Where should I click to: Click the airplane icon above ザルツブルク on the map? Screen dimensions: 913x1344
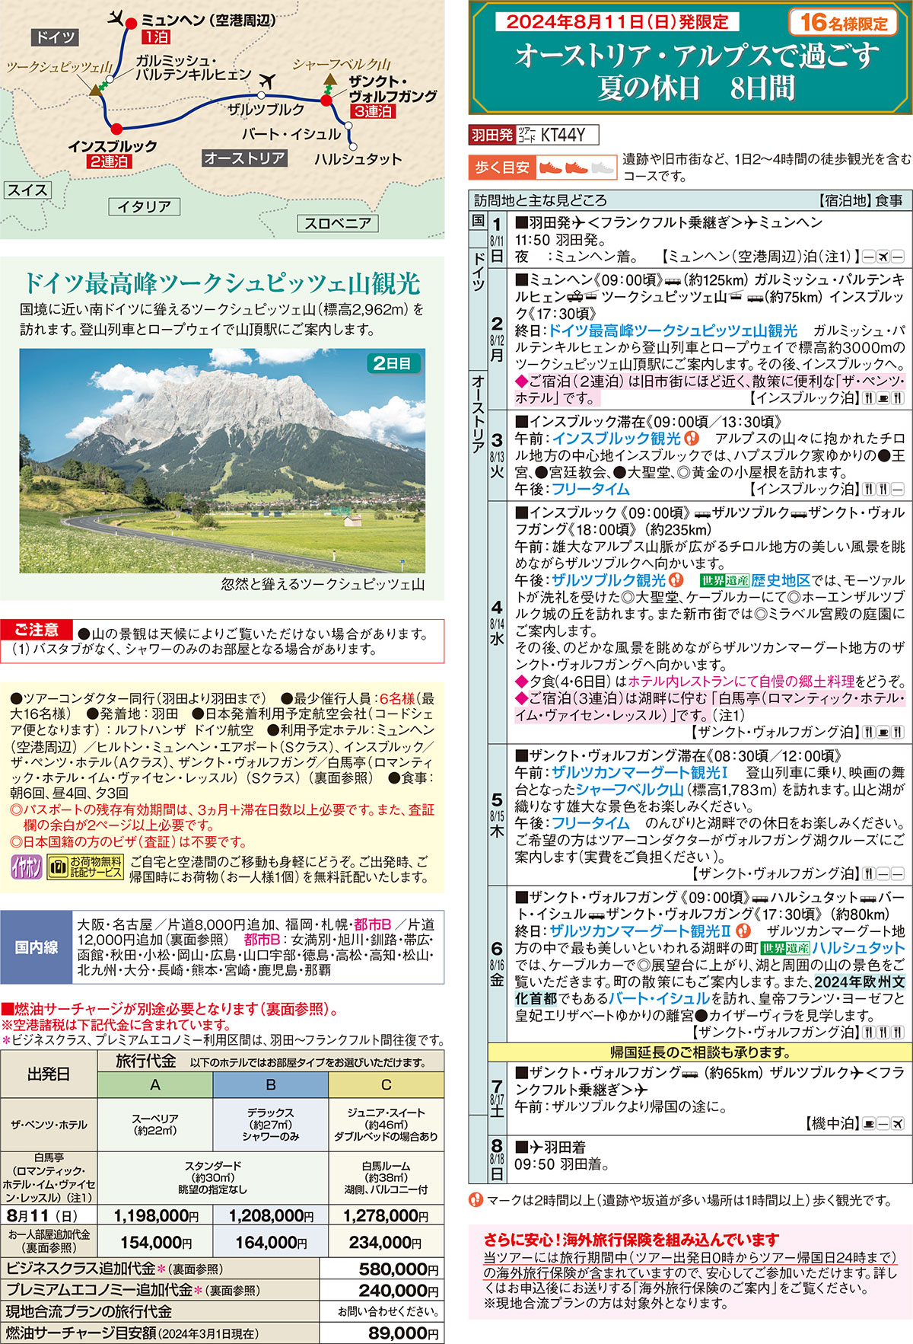pos(267,80)
